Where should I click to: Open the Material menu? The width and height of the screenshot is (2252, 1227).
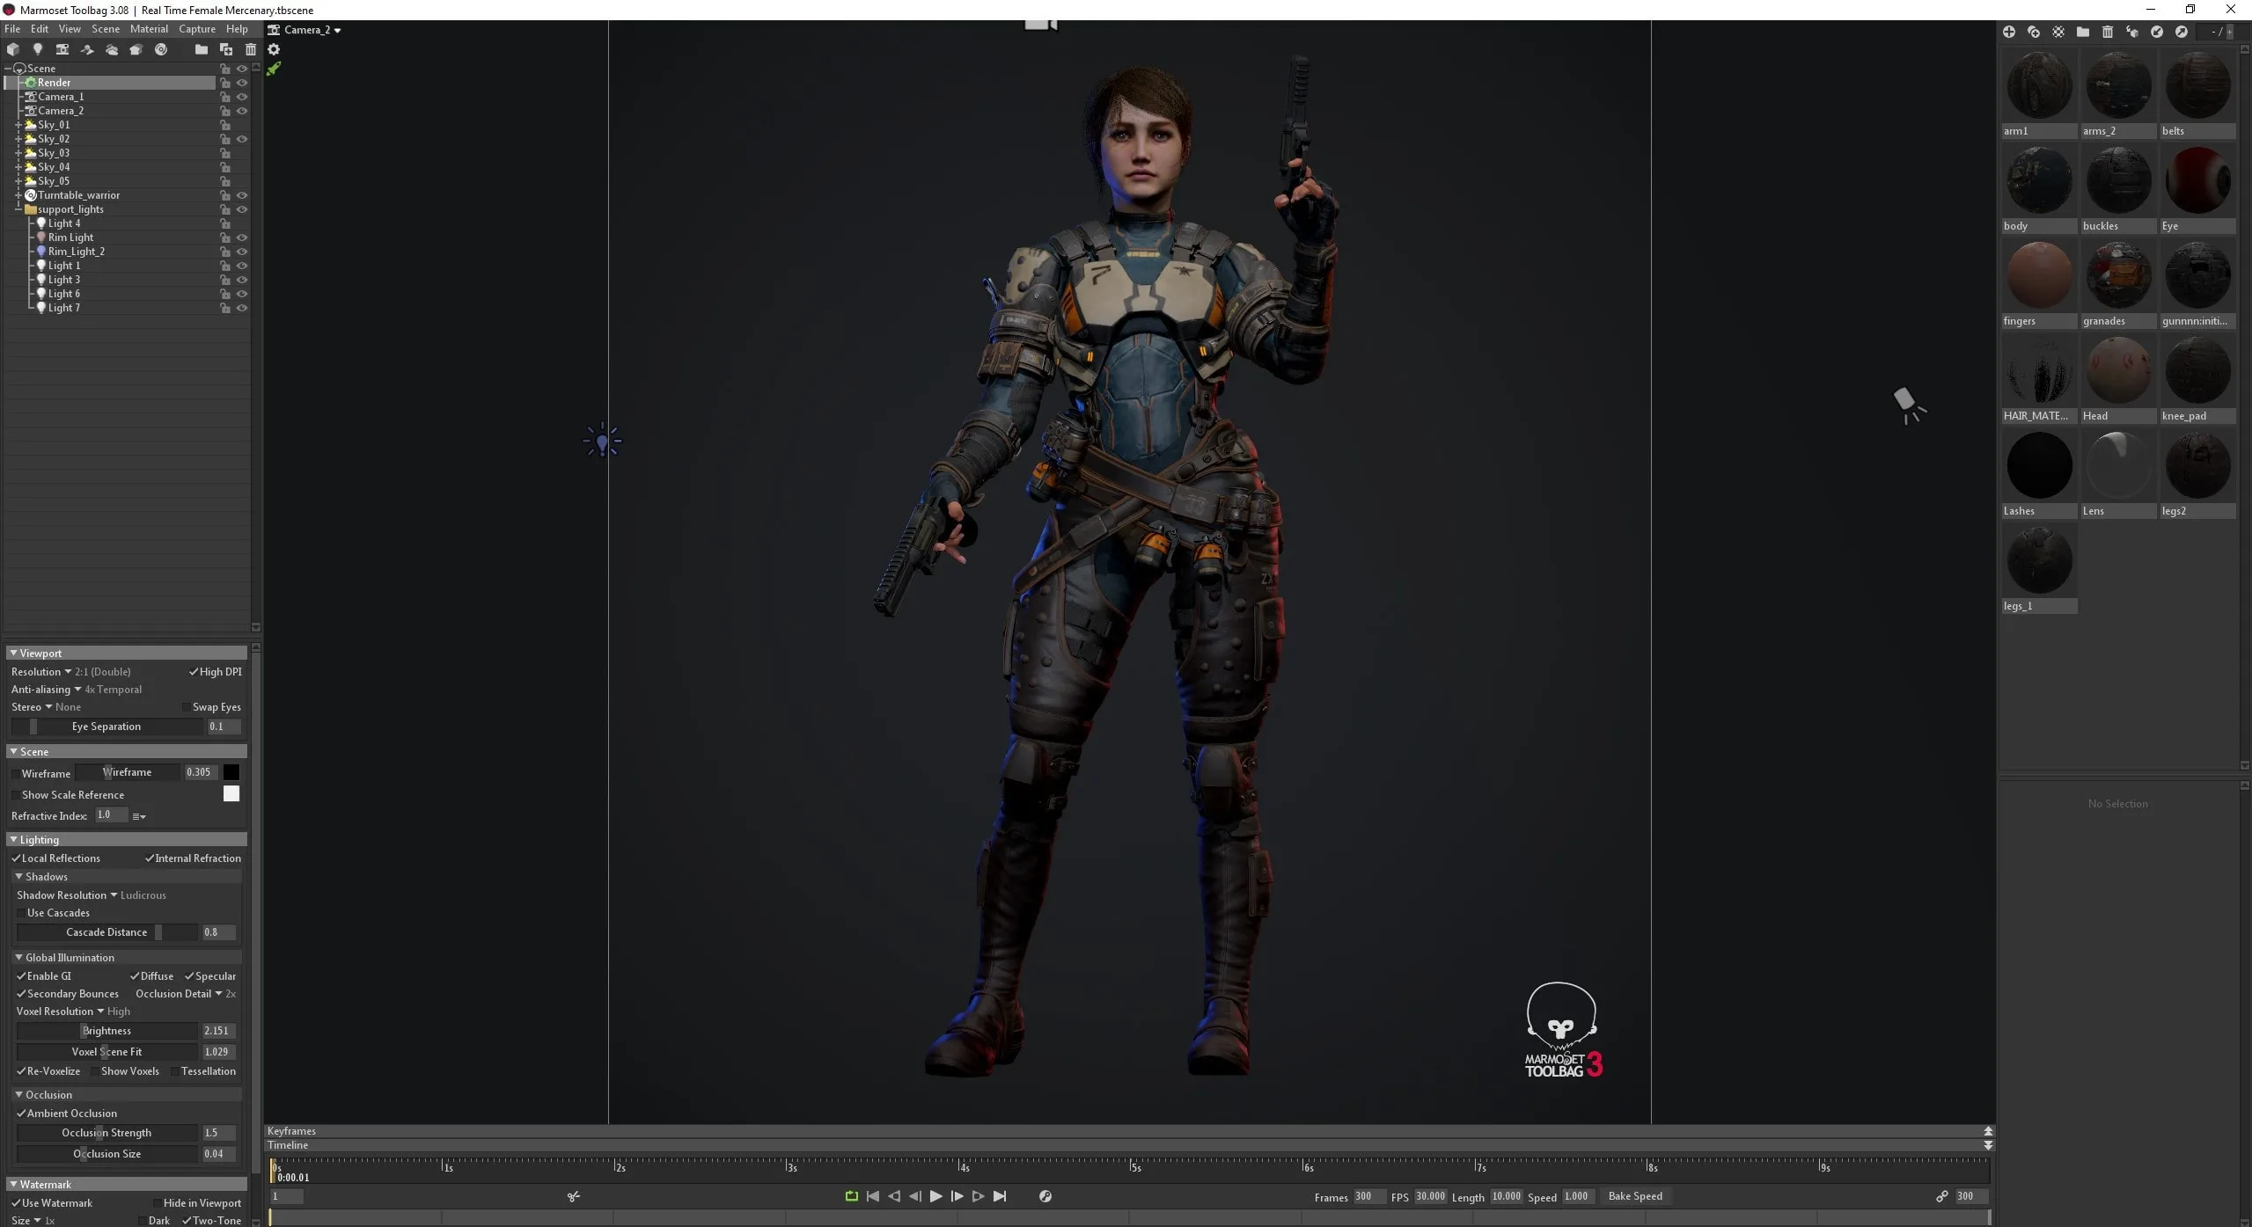coord(149,29)
